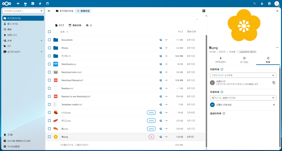Open the Activity lightning icon in top bar
This screenshot has width=282, height=151.
click(40, 4)
